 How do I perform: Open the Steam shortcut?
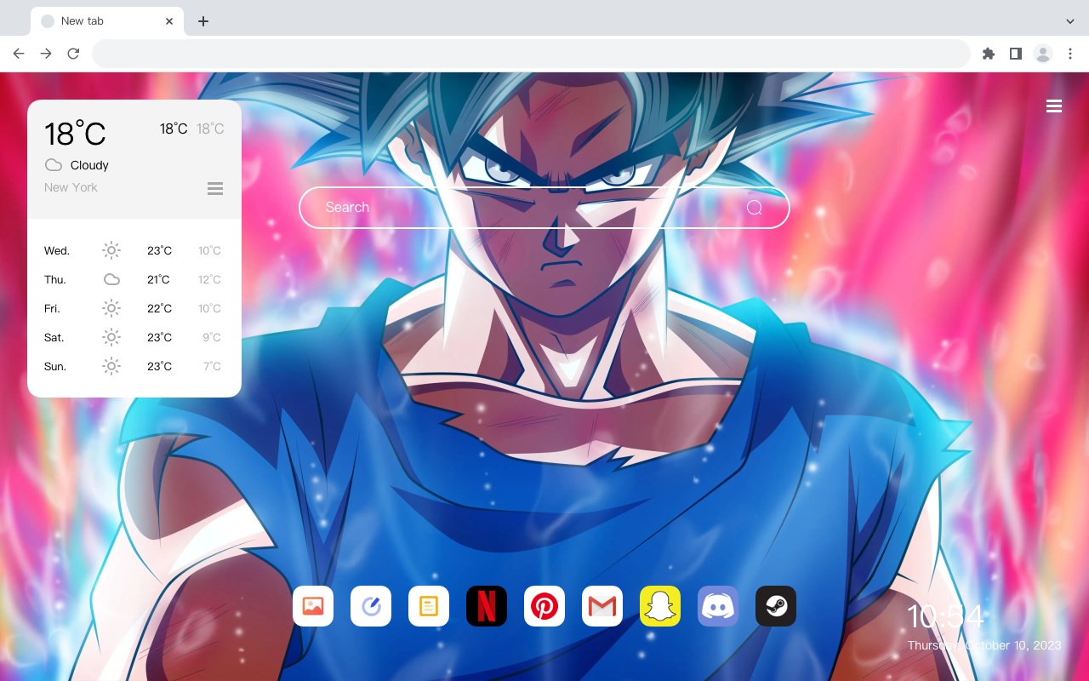pos(776,606)
